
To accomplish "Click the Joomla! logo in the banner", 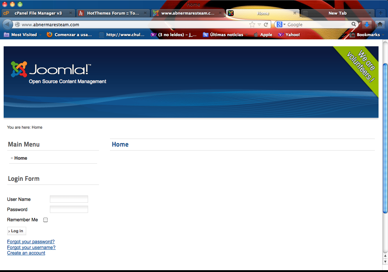I will click(x=51, y=69).
